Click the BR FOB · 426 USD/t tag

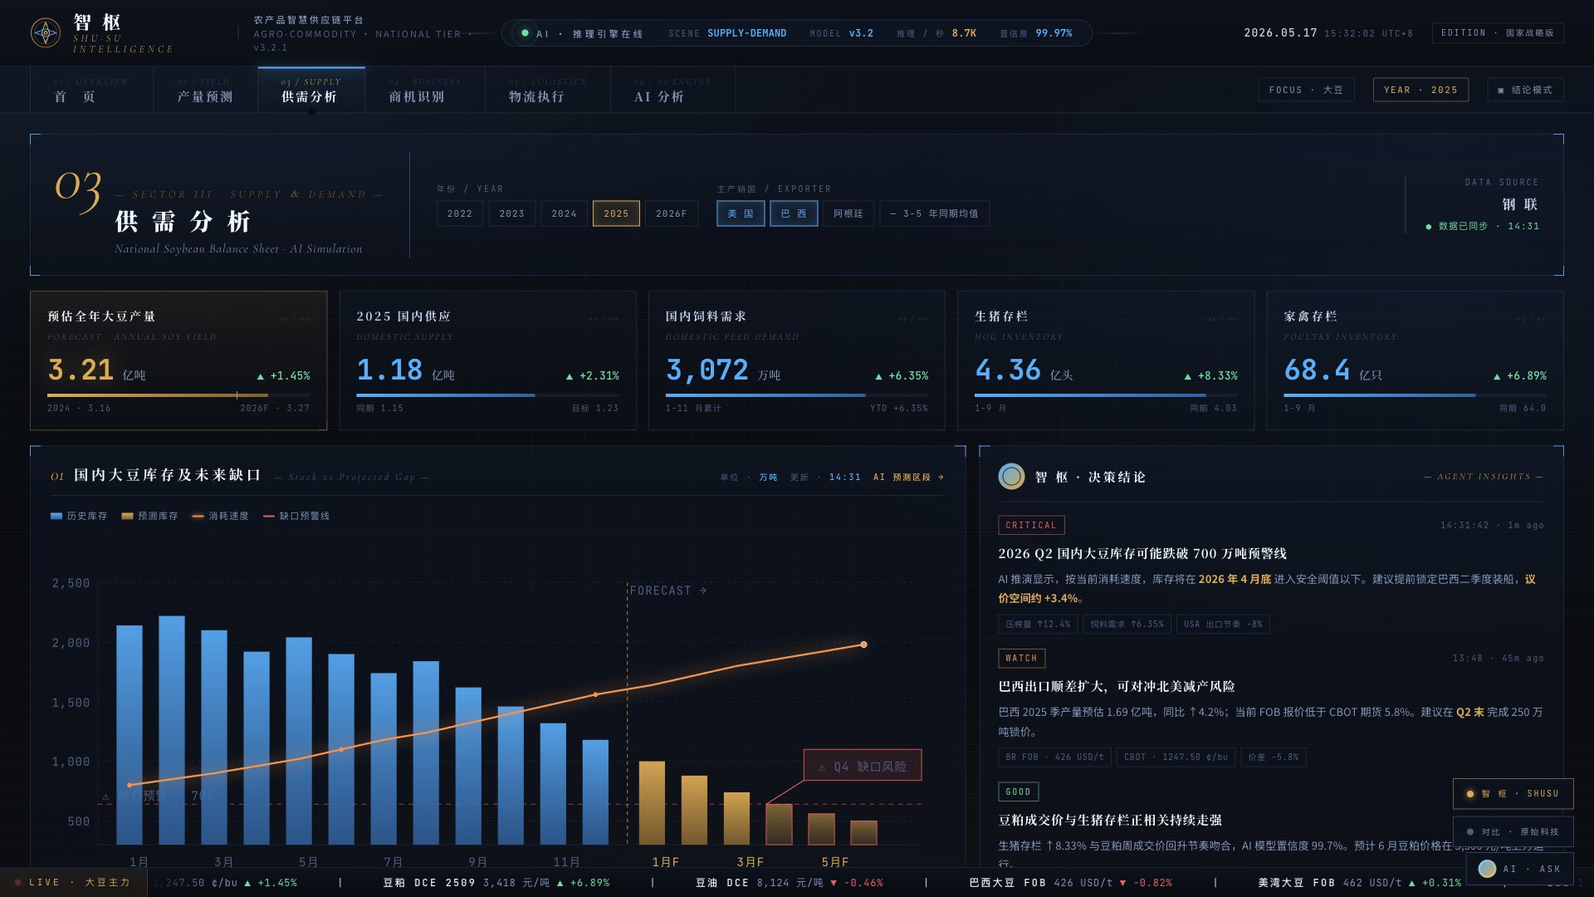1054,757
